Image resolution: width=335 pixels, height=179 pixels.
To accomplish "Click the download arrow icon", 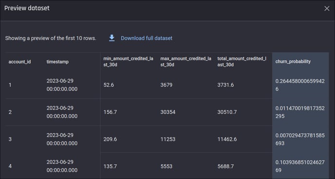I will tap(112, 38).
